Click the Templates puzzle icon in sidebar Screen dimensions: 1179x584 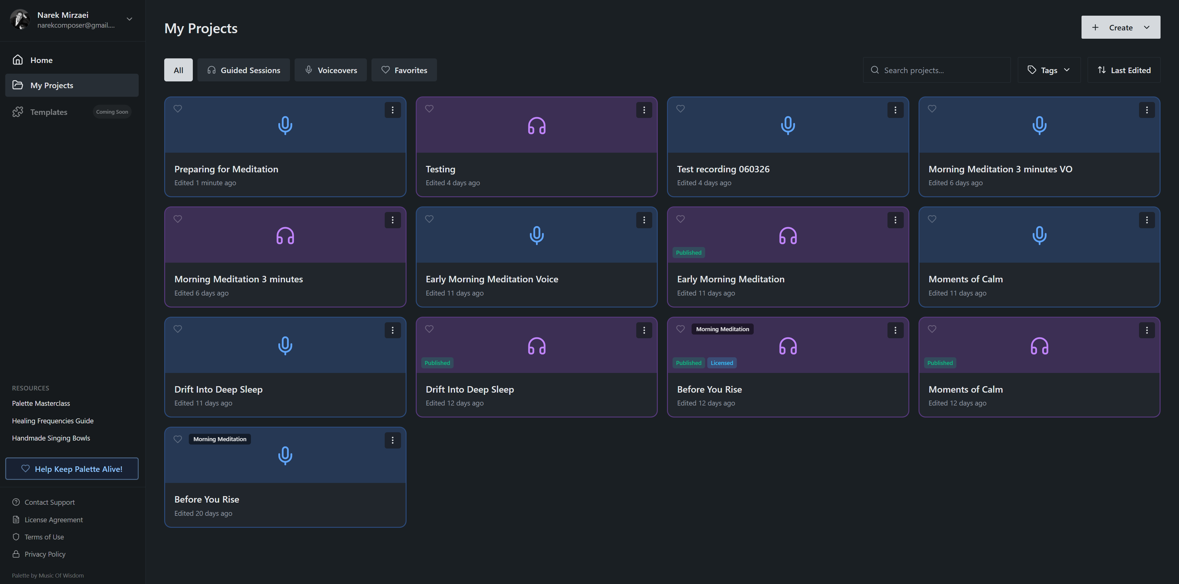(18, 112)
